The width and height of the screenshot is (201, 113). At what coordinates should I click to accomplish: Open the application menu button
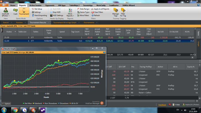tap(4, 5)
